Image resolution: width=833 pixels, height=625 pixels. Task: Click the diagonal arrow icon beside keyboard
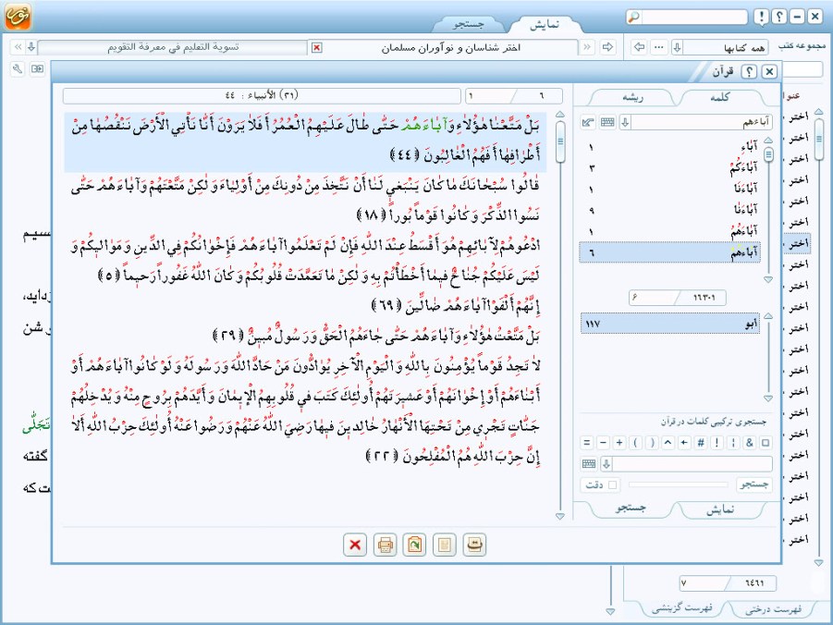(x=588, y=123)
